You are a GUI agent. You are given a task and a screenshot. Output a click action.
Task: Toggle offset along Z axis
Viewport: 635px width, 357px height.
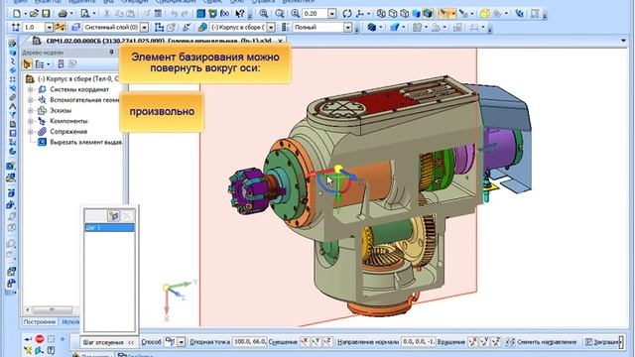coord(327,342)
